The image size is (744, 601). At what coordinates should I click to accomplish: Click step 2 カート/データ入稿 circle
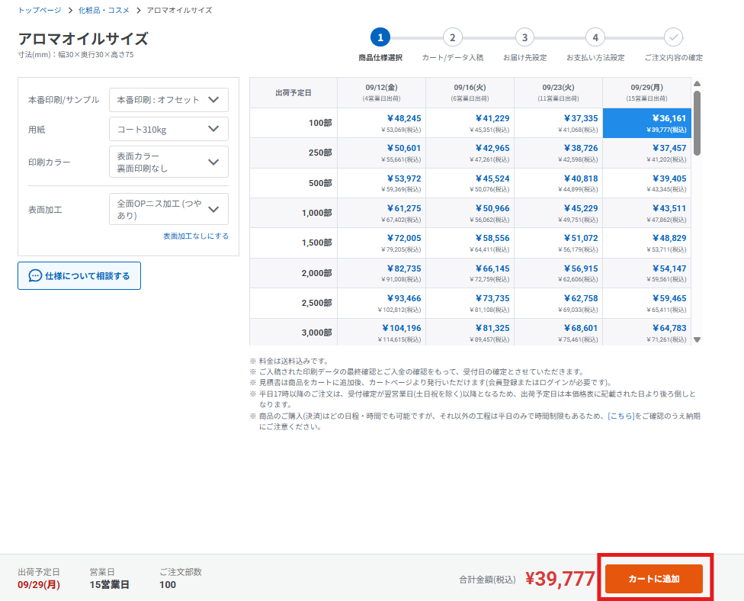(x=452, y=37)
